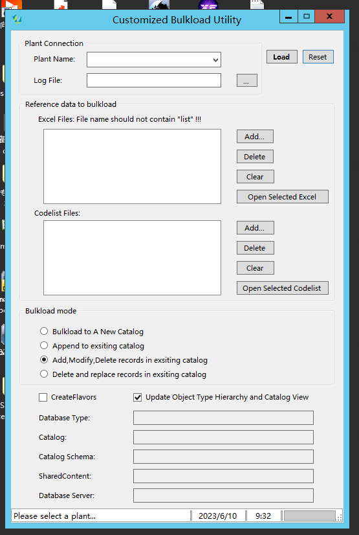Screen dimensions: 359x535
Task: Browse for log file with ellipsis button
Action: (247, 80)
